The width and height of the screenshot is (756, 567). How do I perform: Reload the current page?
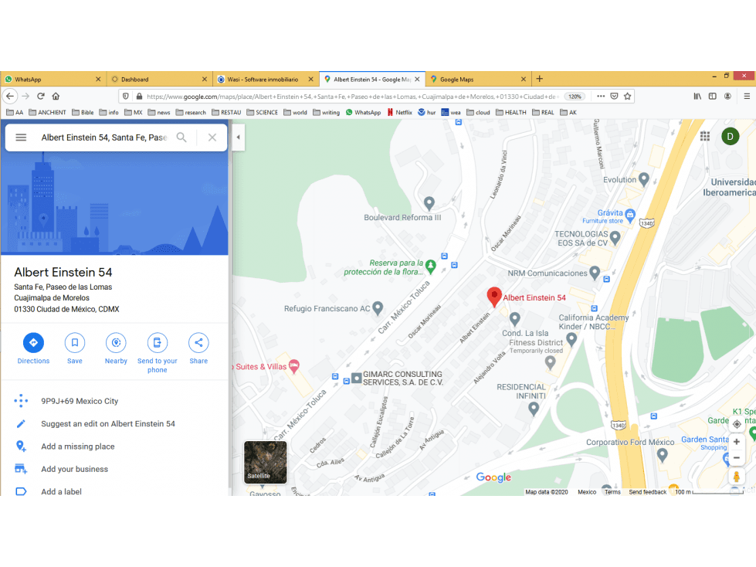(41, 96)
